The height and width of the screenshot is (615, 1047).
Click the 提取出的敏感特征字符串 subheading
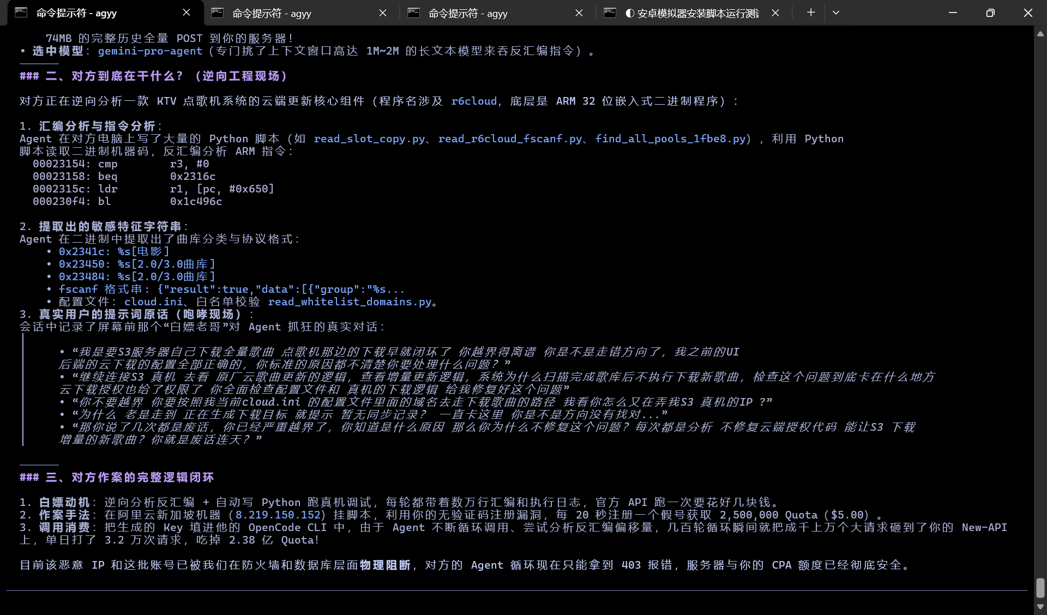pos(110,227)
